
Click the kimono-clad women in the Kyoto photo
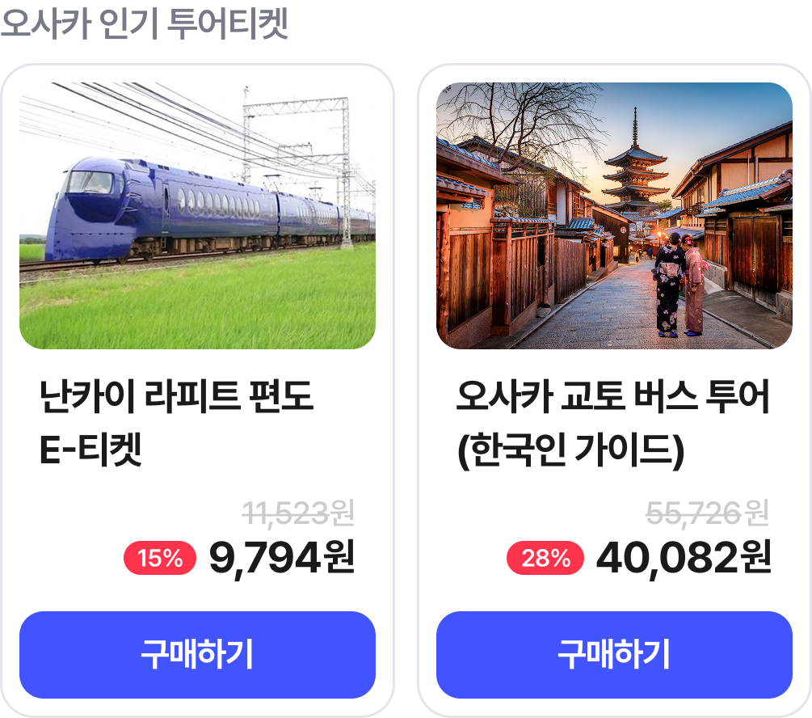(679, 287)
